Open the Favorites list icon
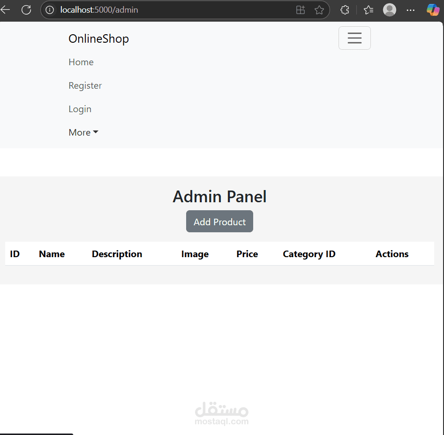Viewport: 444px width, 435px height. click(369, 10)
